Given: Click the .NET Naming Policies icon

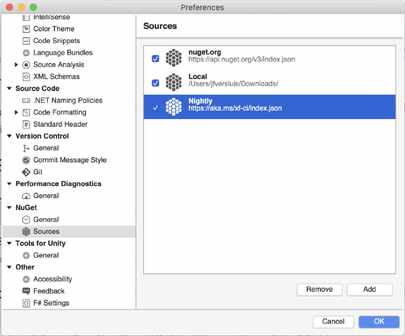Looking at the screenshot, I should click(x=26, y=101).
